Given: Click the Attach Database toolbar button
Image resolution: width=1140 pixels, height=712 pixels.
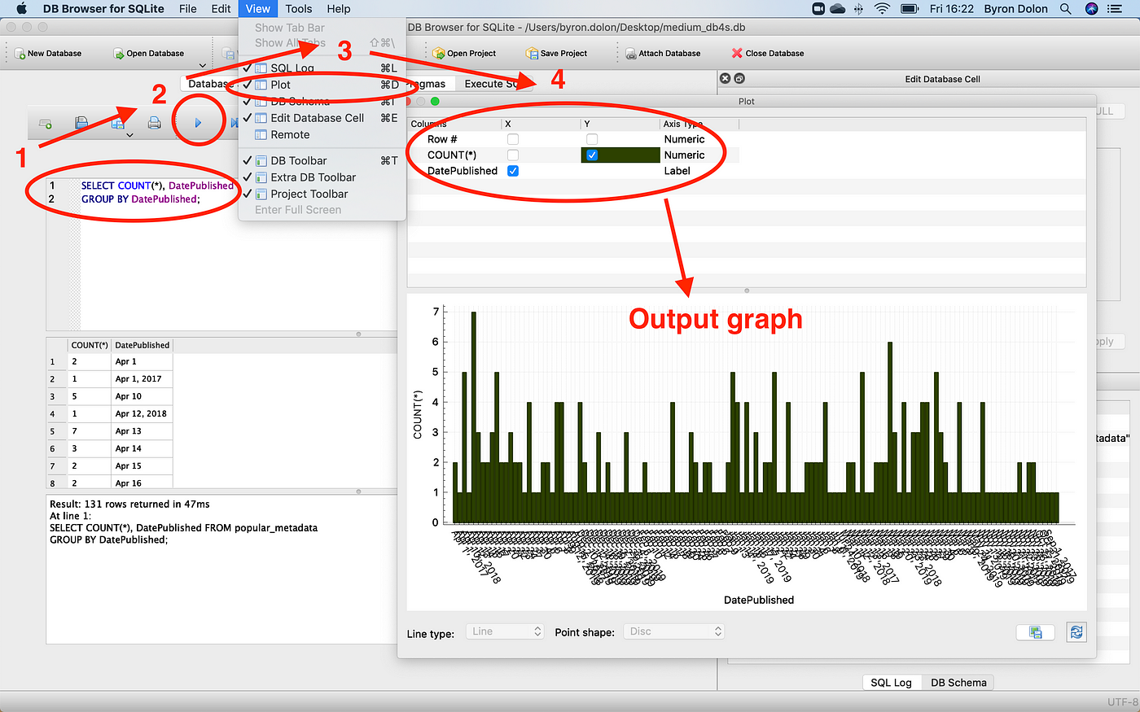Looking at the screenshot, I should pyautogui.click(x=663, y=54).
